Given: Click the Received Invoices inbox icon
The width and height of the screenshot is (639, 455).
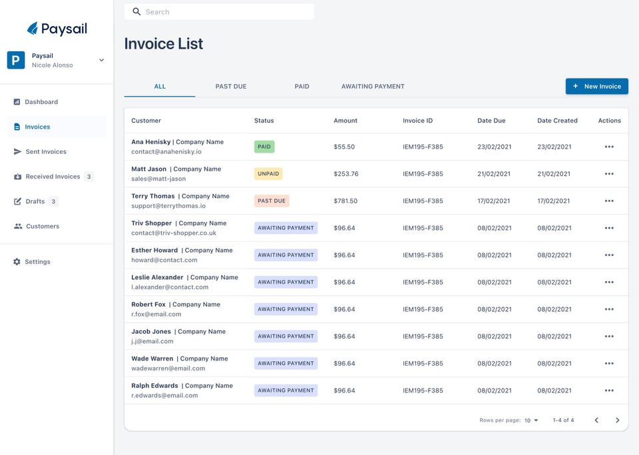Looking at the screenshot, I should [x=17, y=177].
